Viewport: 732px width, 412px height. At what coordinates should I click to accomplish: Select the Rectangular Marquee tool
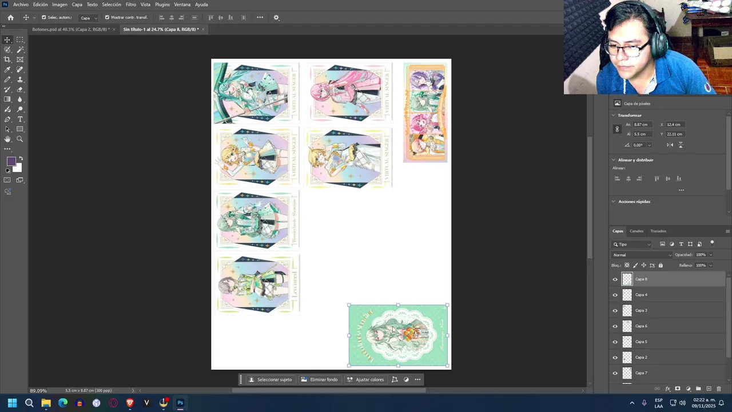tap(20, 39)
